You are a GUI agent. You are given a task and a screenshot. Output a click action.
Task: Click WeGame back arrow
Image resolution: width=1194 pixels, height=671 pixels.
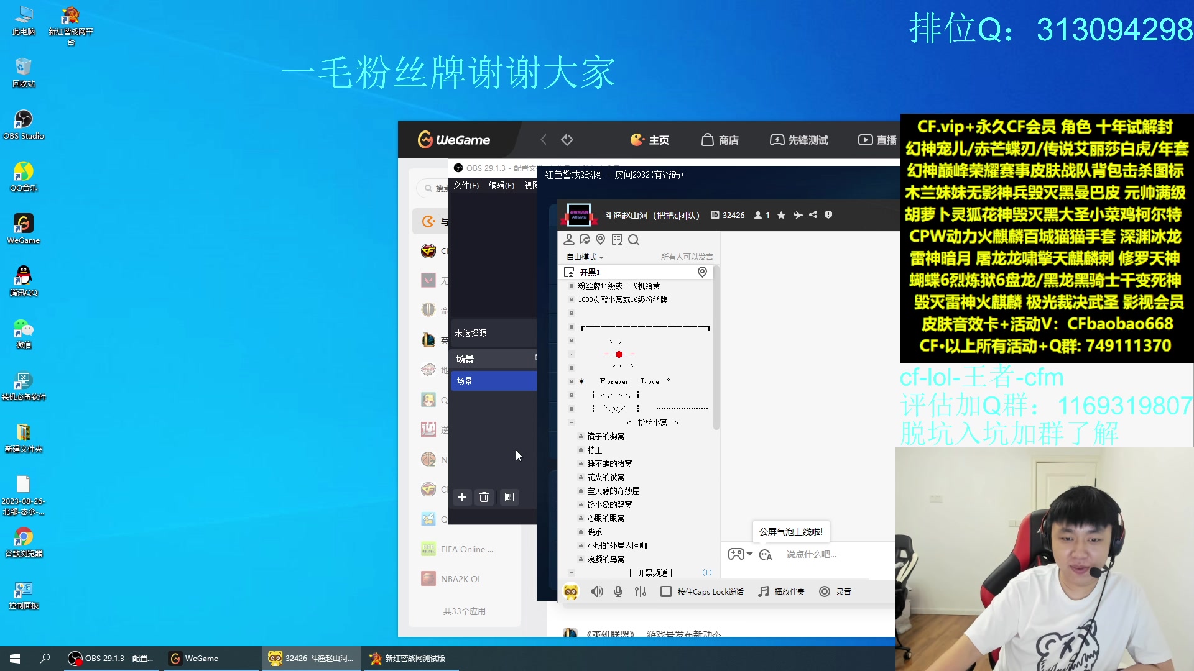point(544,140)
